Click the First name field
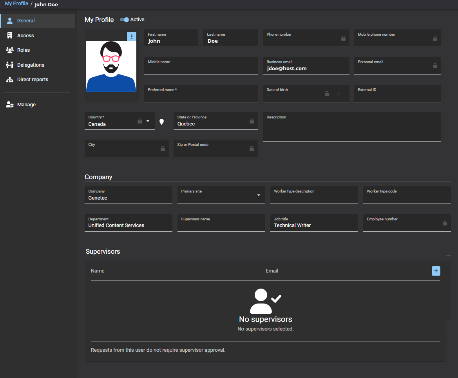Screen dimensions: 458x378 click(171, 38)
